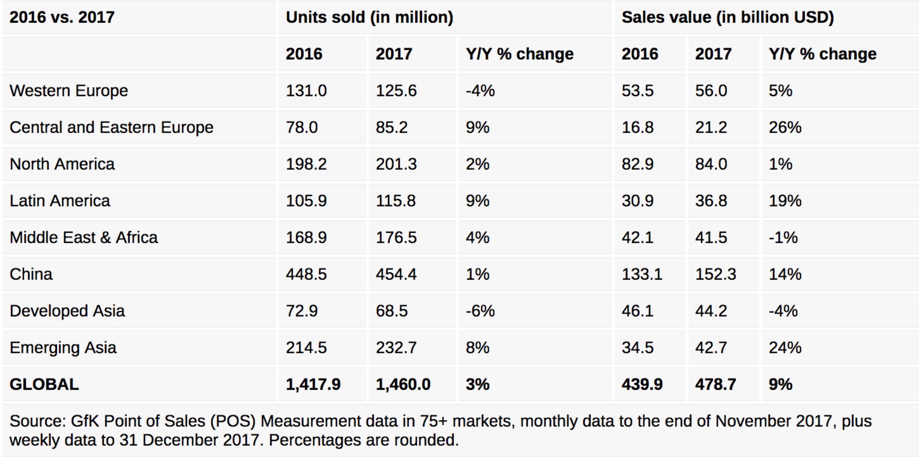919x457 pixels.
Task: Click the "Sales value (in billion USD)" header
Action: coord(727,18)
